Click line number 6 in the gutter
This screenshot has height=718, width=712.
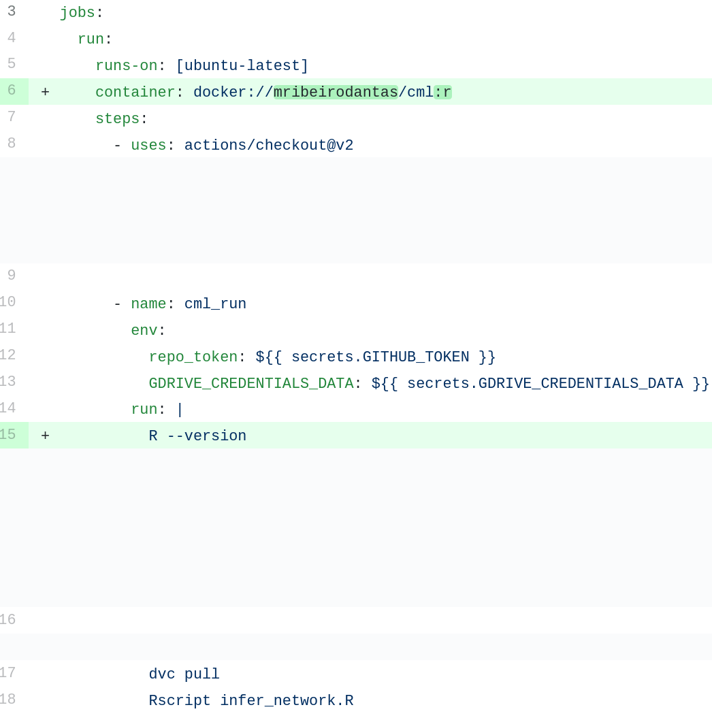[12, 91]
